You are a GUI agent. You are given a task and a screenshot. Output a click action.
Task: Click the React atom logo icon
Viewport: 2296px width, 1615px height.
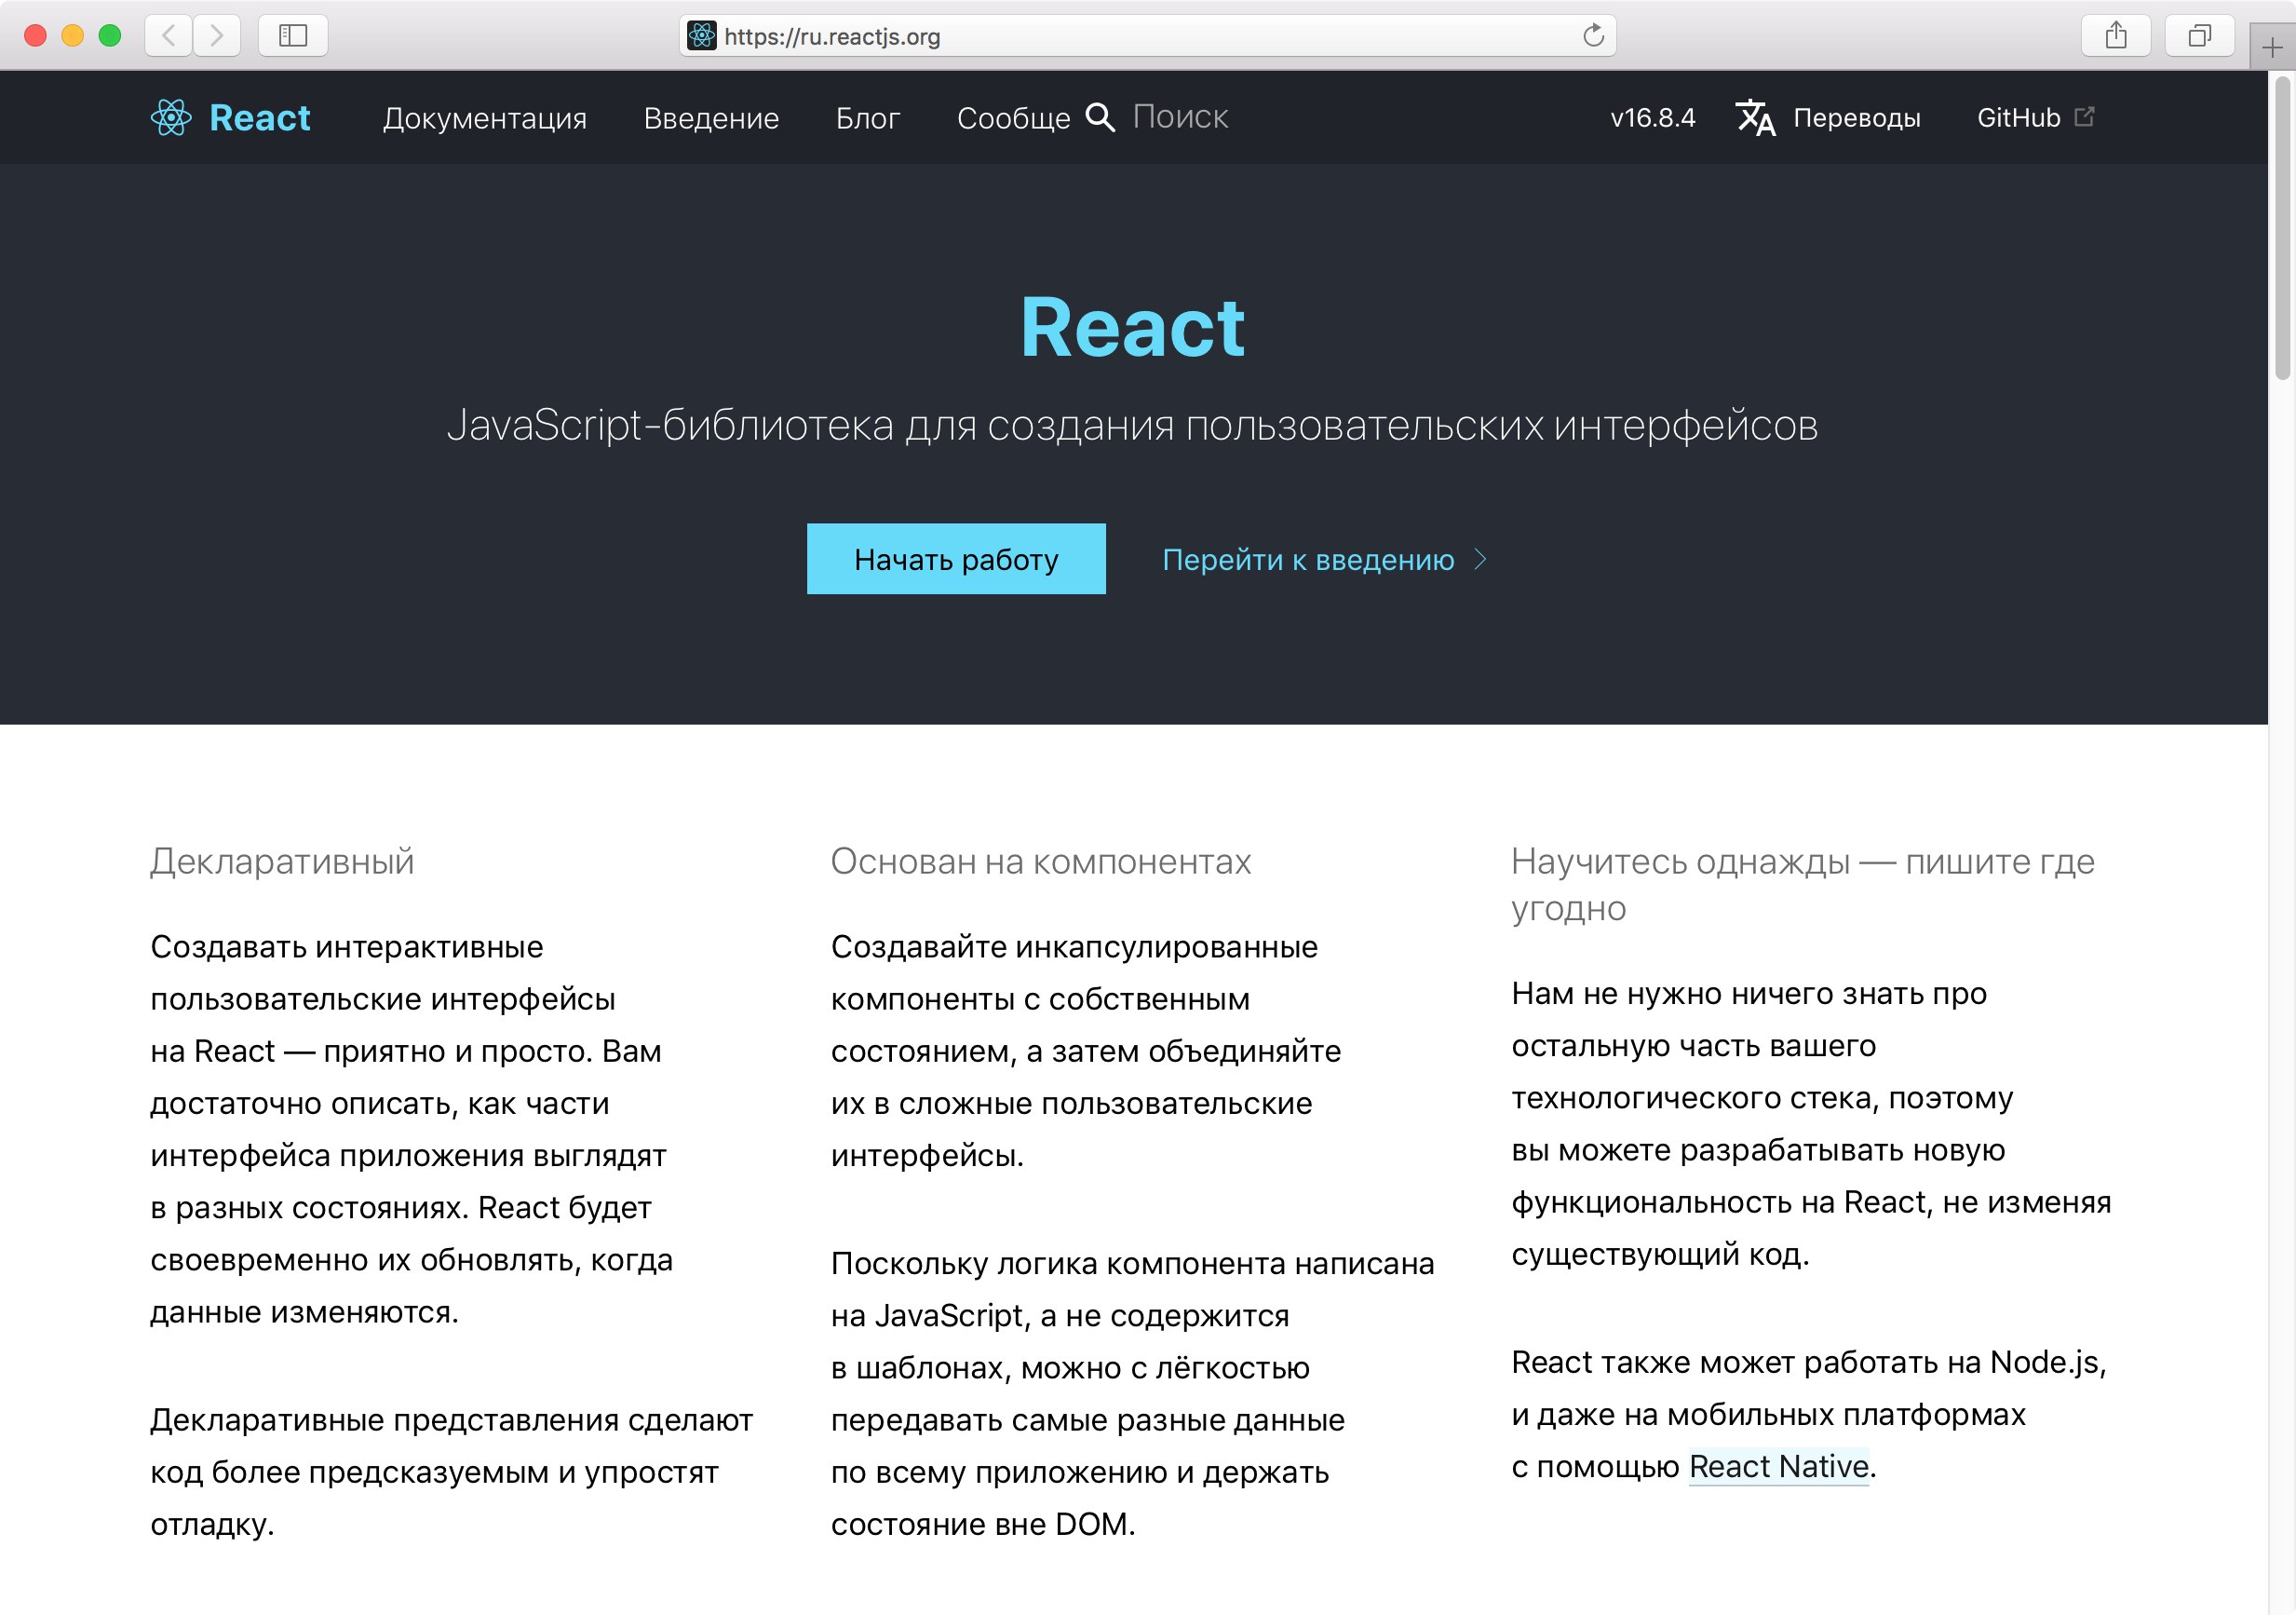point(171,118)
